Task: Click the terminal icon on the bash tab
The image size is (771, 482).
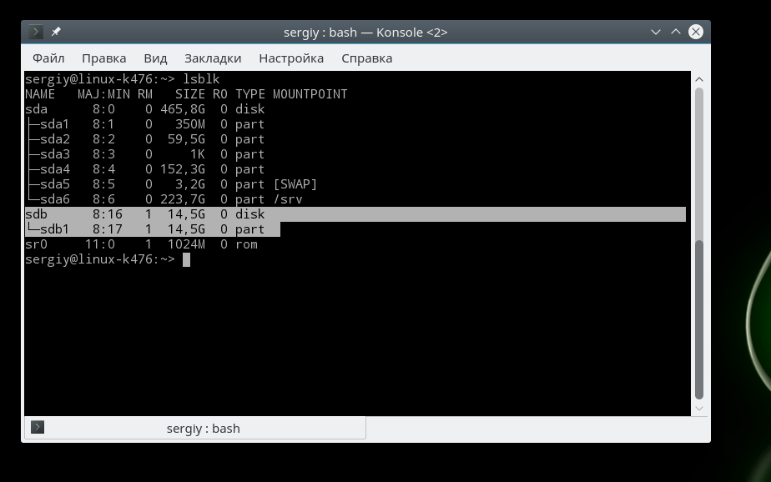Action: coord(38,427)
